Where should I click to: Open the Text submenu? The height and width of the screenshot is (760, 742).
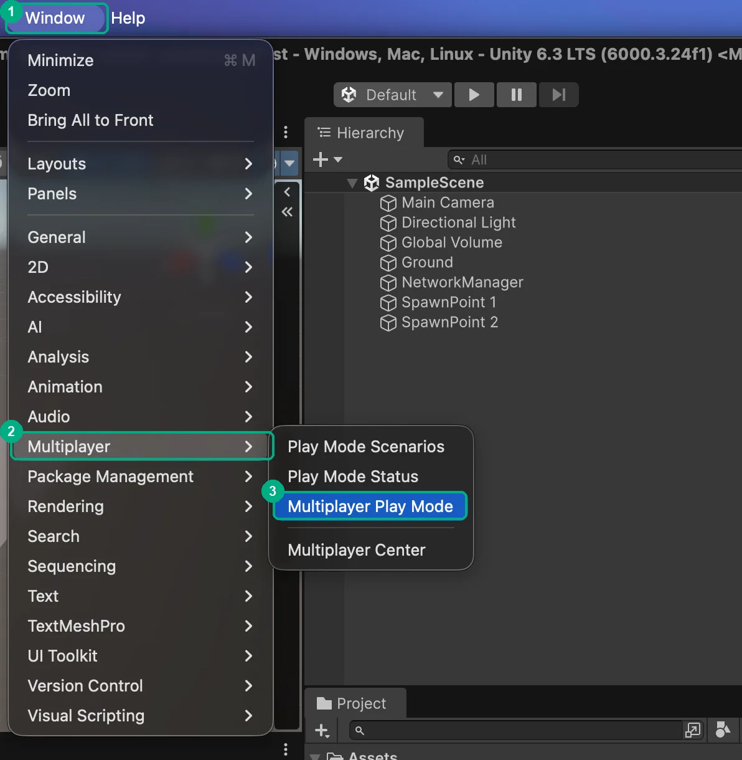click(141, 596)
